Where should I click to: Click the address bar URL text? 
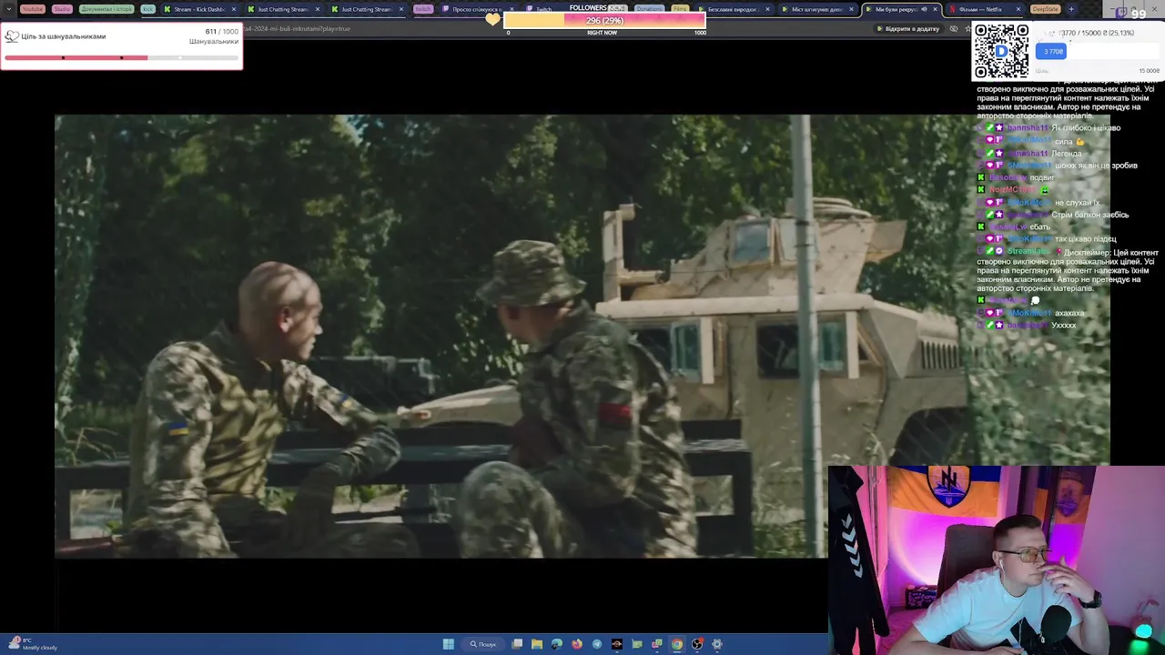point(296,28)
